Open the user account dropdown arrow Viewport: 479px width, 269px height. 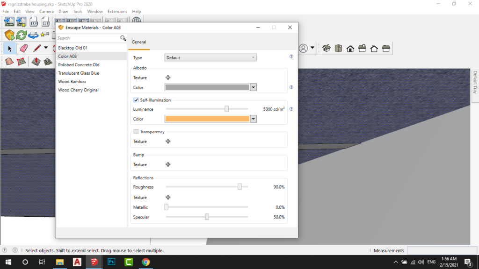click(312, 48)
